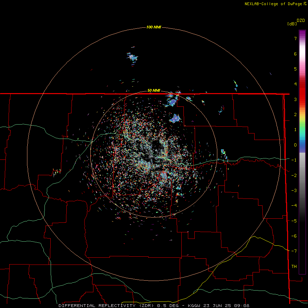
Task: Click the 7 value on color scale
Action: click(x=295, y=38)
